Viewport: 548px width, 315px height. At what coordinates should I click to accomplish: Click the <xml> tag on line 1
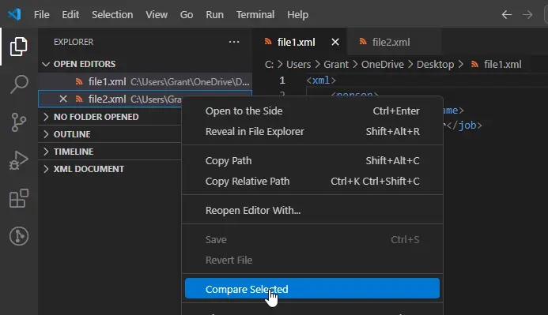point(321,81)
